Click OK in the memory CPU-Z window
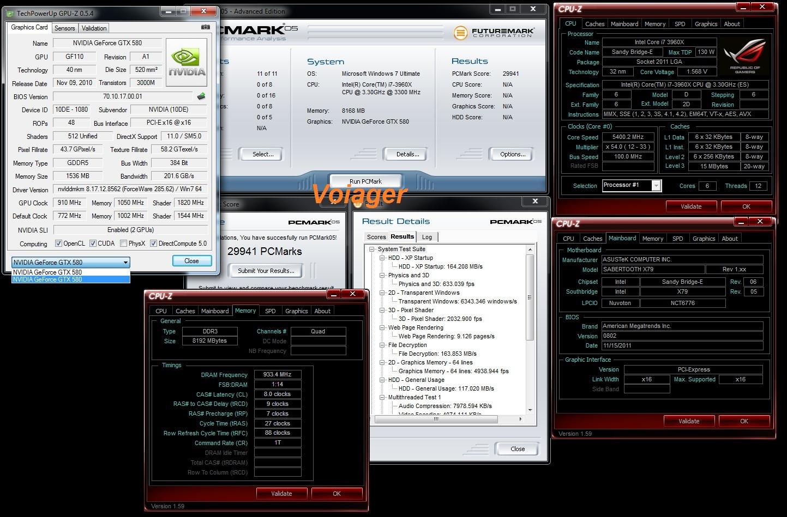This screenshot has width=787, height=517. [337, 494]
